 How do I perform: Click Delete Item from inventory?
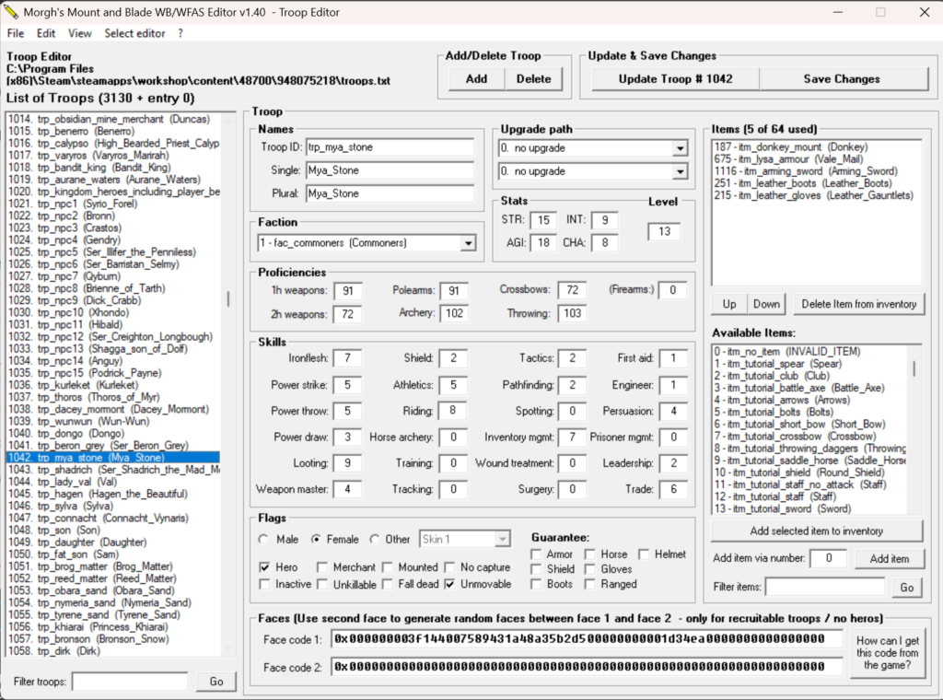858,304
